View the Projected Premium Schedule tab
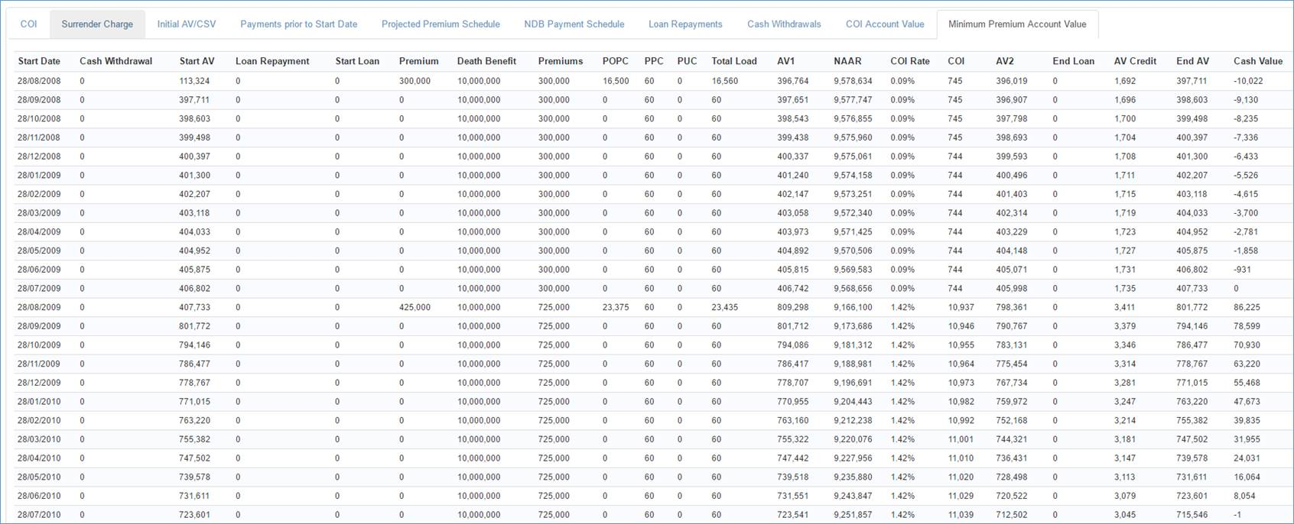The height and width of the screenshot is (524, 1294). click(441, 24)
